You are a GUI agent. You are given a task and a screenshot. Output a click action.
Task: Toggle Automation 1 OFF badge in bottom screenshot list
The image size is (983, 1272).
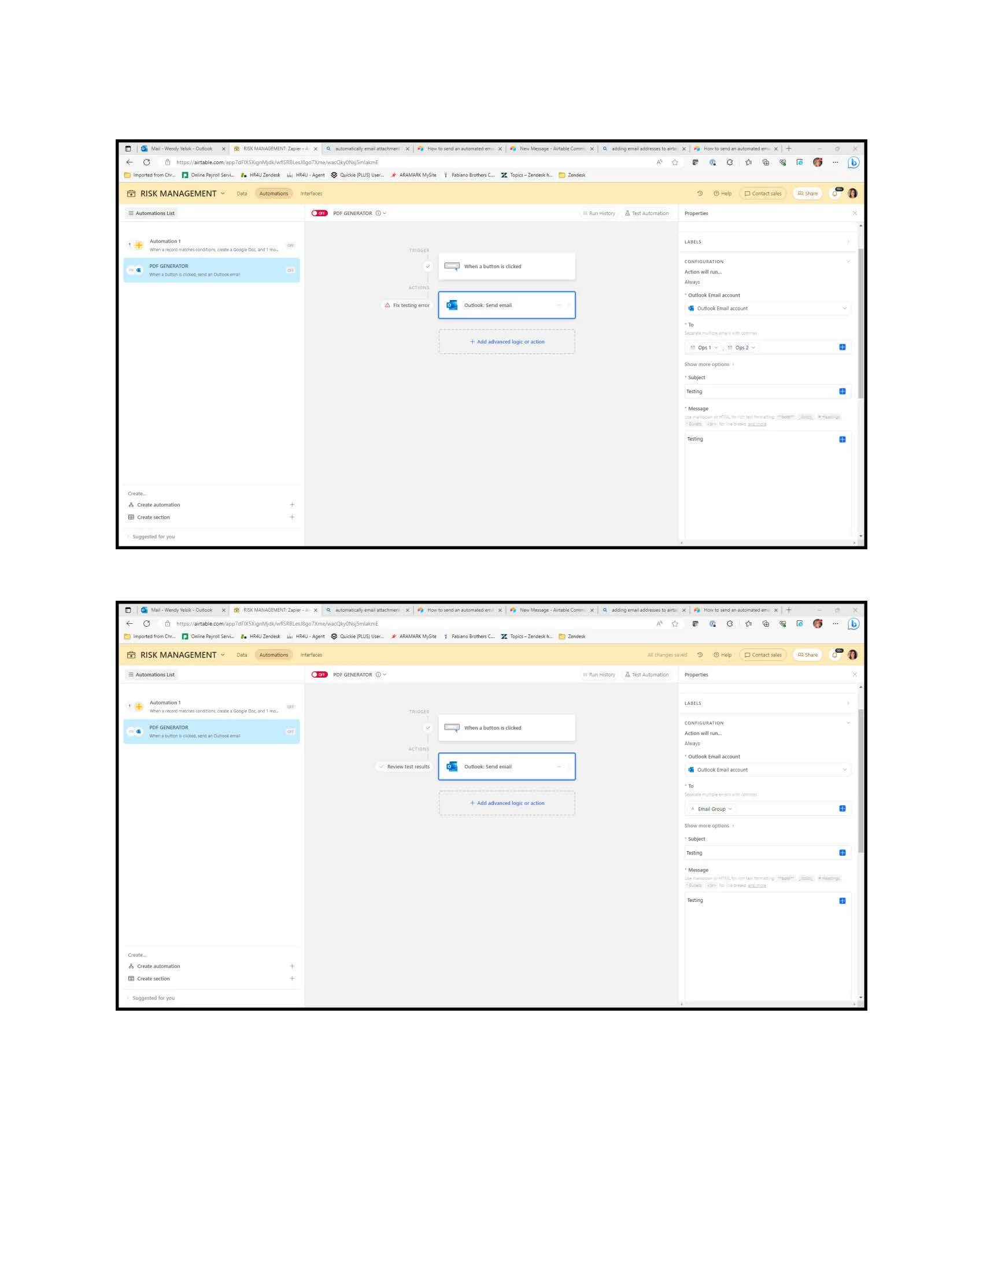(x=291, y=707)
